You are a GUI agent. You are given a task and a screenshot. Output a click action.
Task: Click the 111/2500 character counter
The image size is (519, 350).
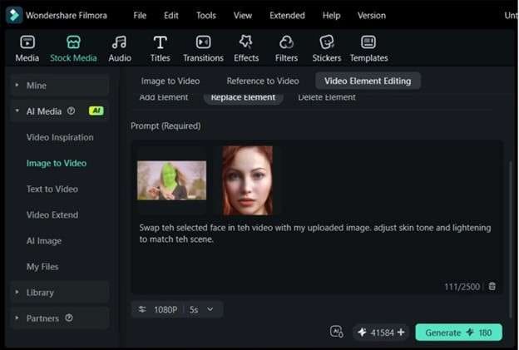coord(462,287)
